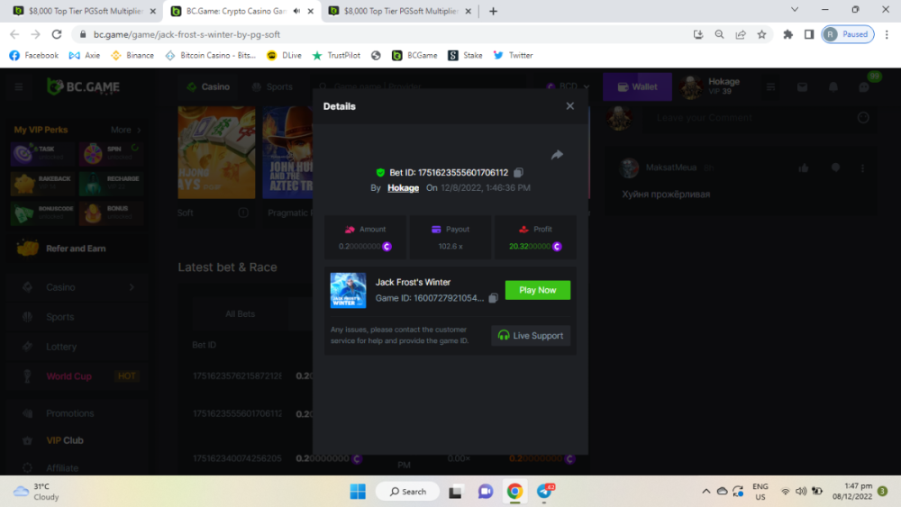Click Jack Frost's Winter game thumbnail
The width and height of the screenshot is (901, 507).
348,290
